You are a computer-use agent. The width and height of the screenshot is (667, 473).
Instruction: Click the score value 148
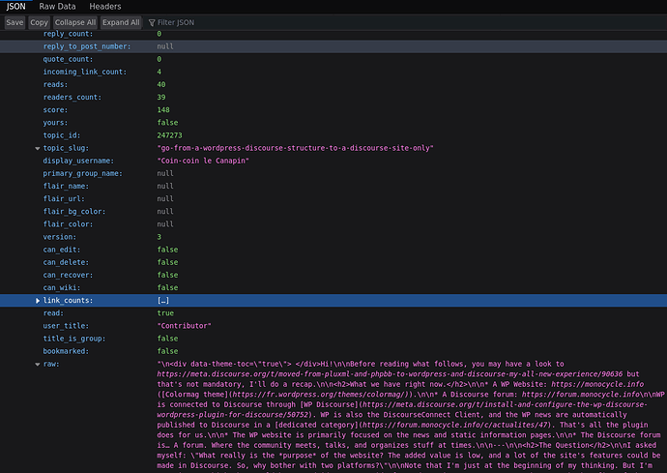pos(163,110)
